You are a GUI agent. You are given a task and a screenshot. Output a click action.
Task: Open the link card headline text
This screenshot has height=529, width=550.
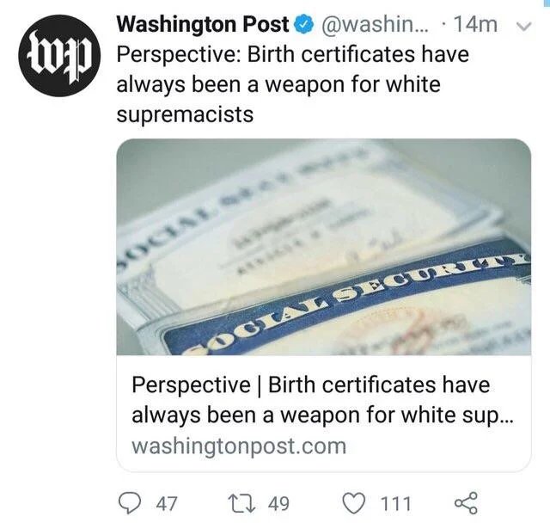coord(322,400)
